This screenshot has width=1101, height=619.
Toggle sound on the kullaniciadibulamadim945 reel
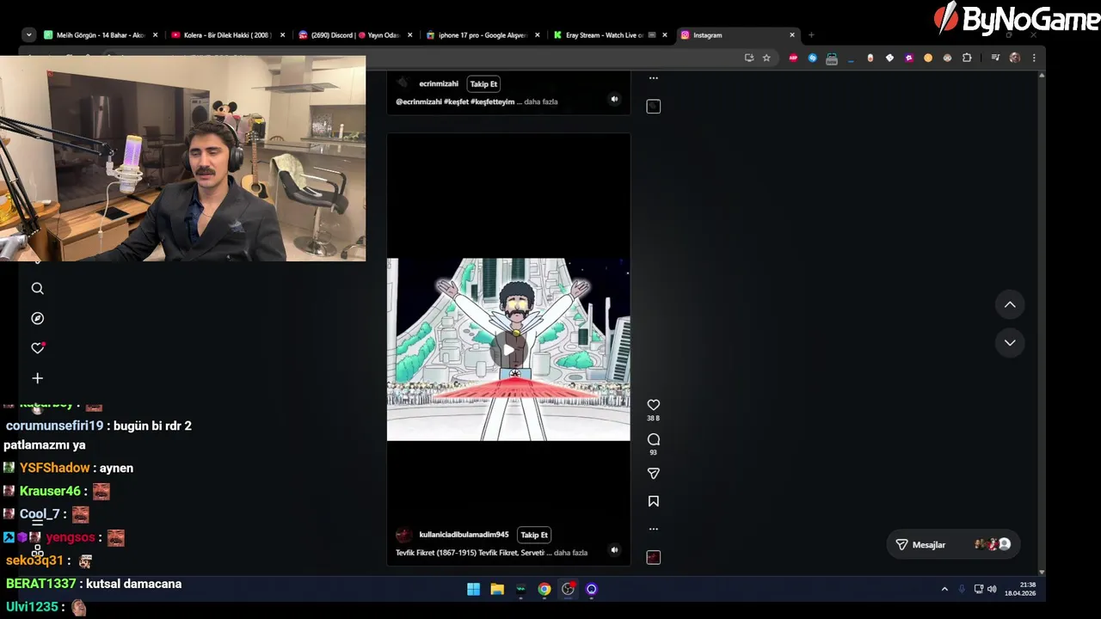[614, 550]
